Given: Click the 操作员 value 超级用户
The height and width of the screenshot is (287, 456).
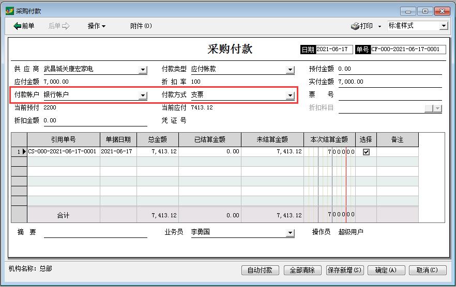Looking at the screenshot, I should pos(351,232).
